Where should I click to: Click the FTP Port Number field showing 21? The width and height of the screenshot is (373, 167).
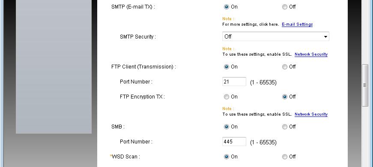[234, 82]
